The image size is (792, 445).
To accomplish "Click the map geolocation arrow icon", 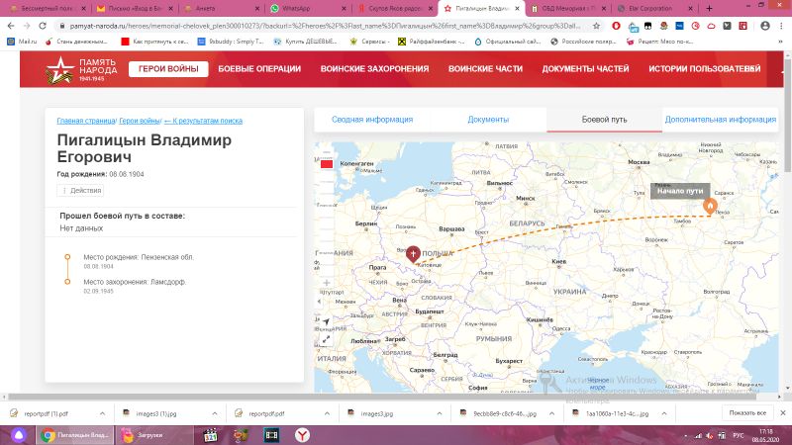I will pyautogui.click(x=326, y=321).
